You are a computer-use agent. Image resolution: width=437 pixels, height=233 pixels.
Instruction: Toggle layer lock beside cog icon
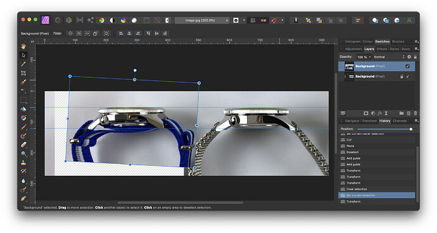click(415, 57)
